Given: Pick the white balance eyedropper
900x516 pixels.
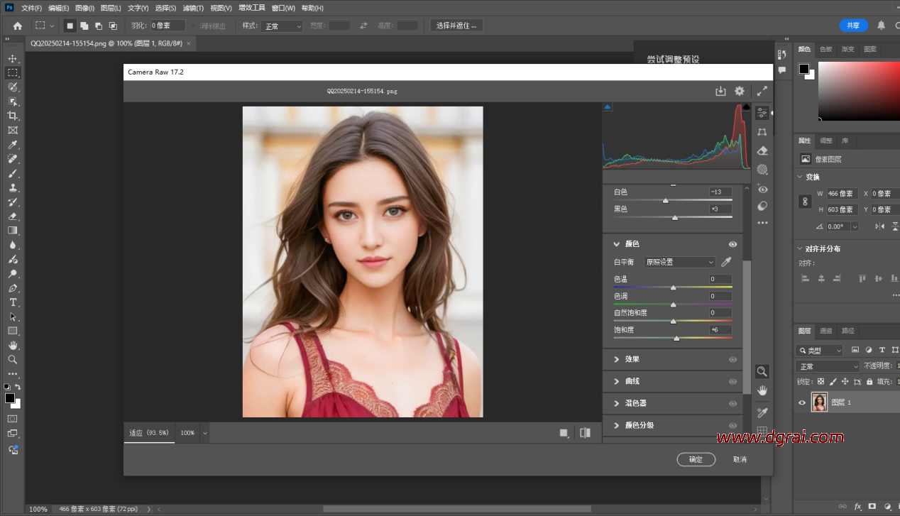Looking at the screenshot, I should click(726, 262).
